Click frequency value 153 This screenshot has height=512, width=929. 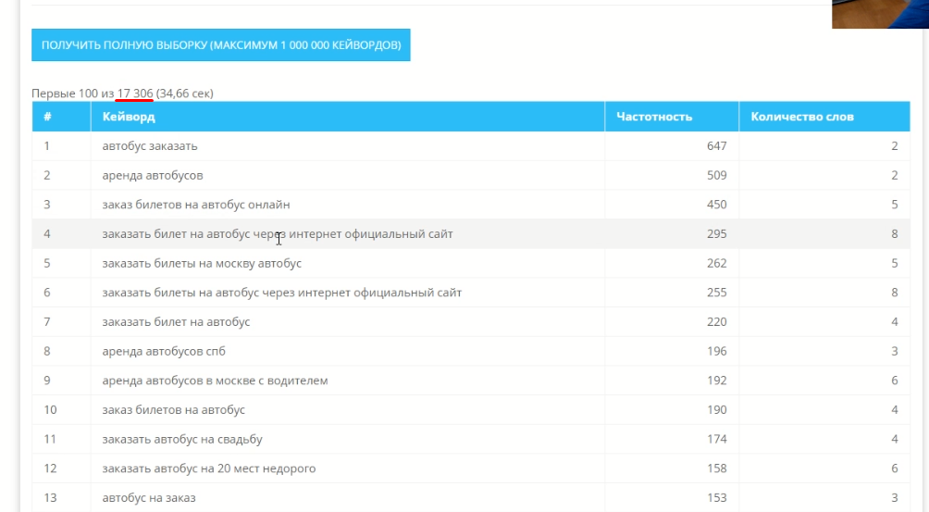(x=716, y=498)
